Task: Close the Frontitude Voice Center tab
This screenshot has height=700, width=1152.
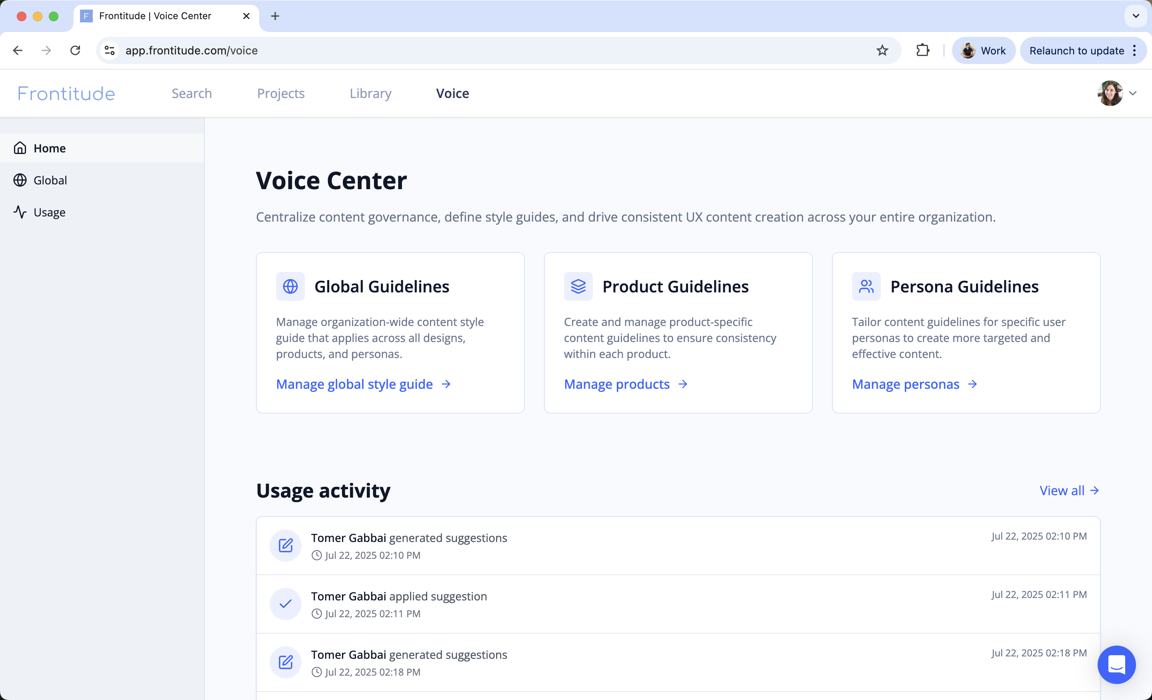Action: click(246, 16)
